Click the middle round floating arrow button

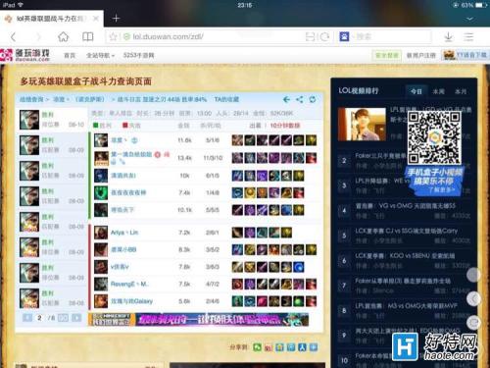[x=473, y=298]
